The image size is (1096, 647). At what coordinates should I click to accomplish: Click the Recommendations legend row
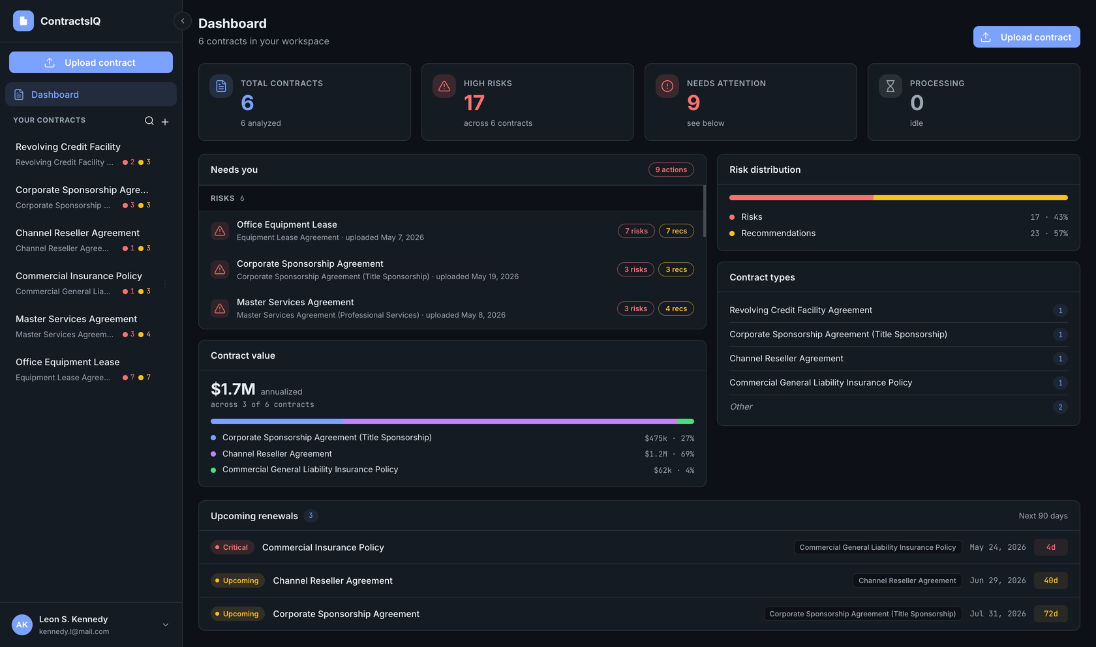coord(898,233)
